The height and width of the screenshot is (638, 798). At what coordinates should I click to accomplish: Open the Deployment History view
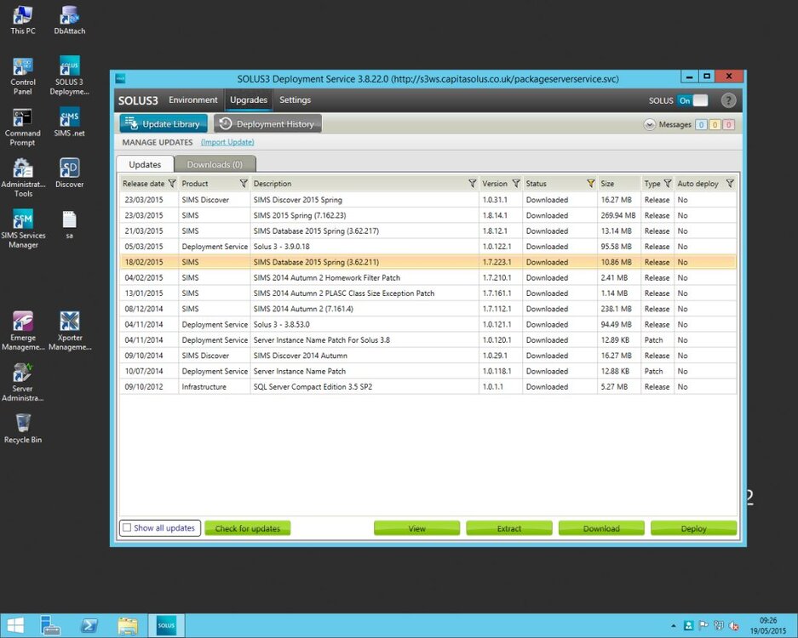pyautogui.click(x=267, y=124)
